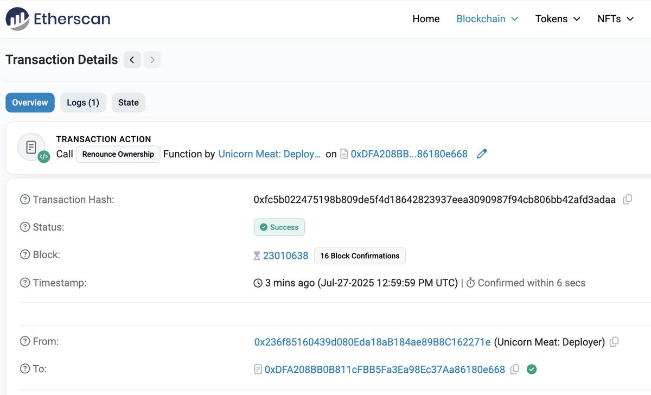Click the contract file icon before 0xDFA208BB...86180e668
Viewport: 651px width, 395px height.
click(344, 154)
